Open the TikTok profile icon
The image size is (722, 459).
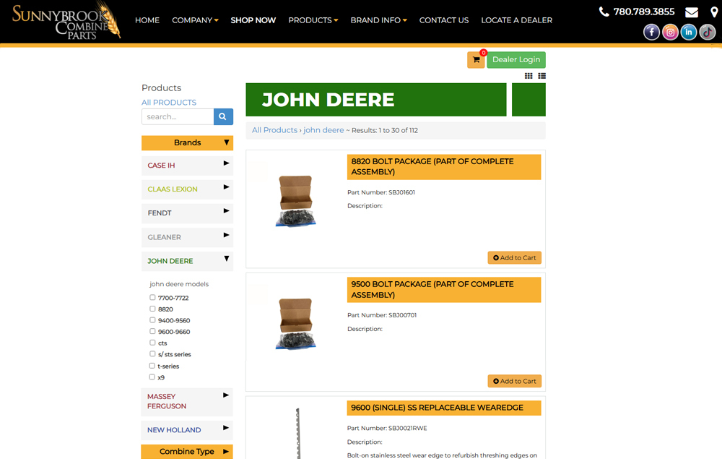(x=708, y=33)
